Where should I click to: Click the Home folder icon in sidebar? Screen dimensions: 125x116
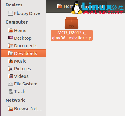click(10, 31)
